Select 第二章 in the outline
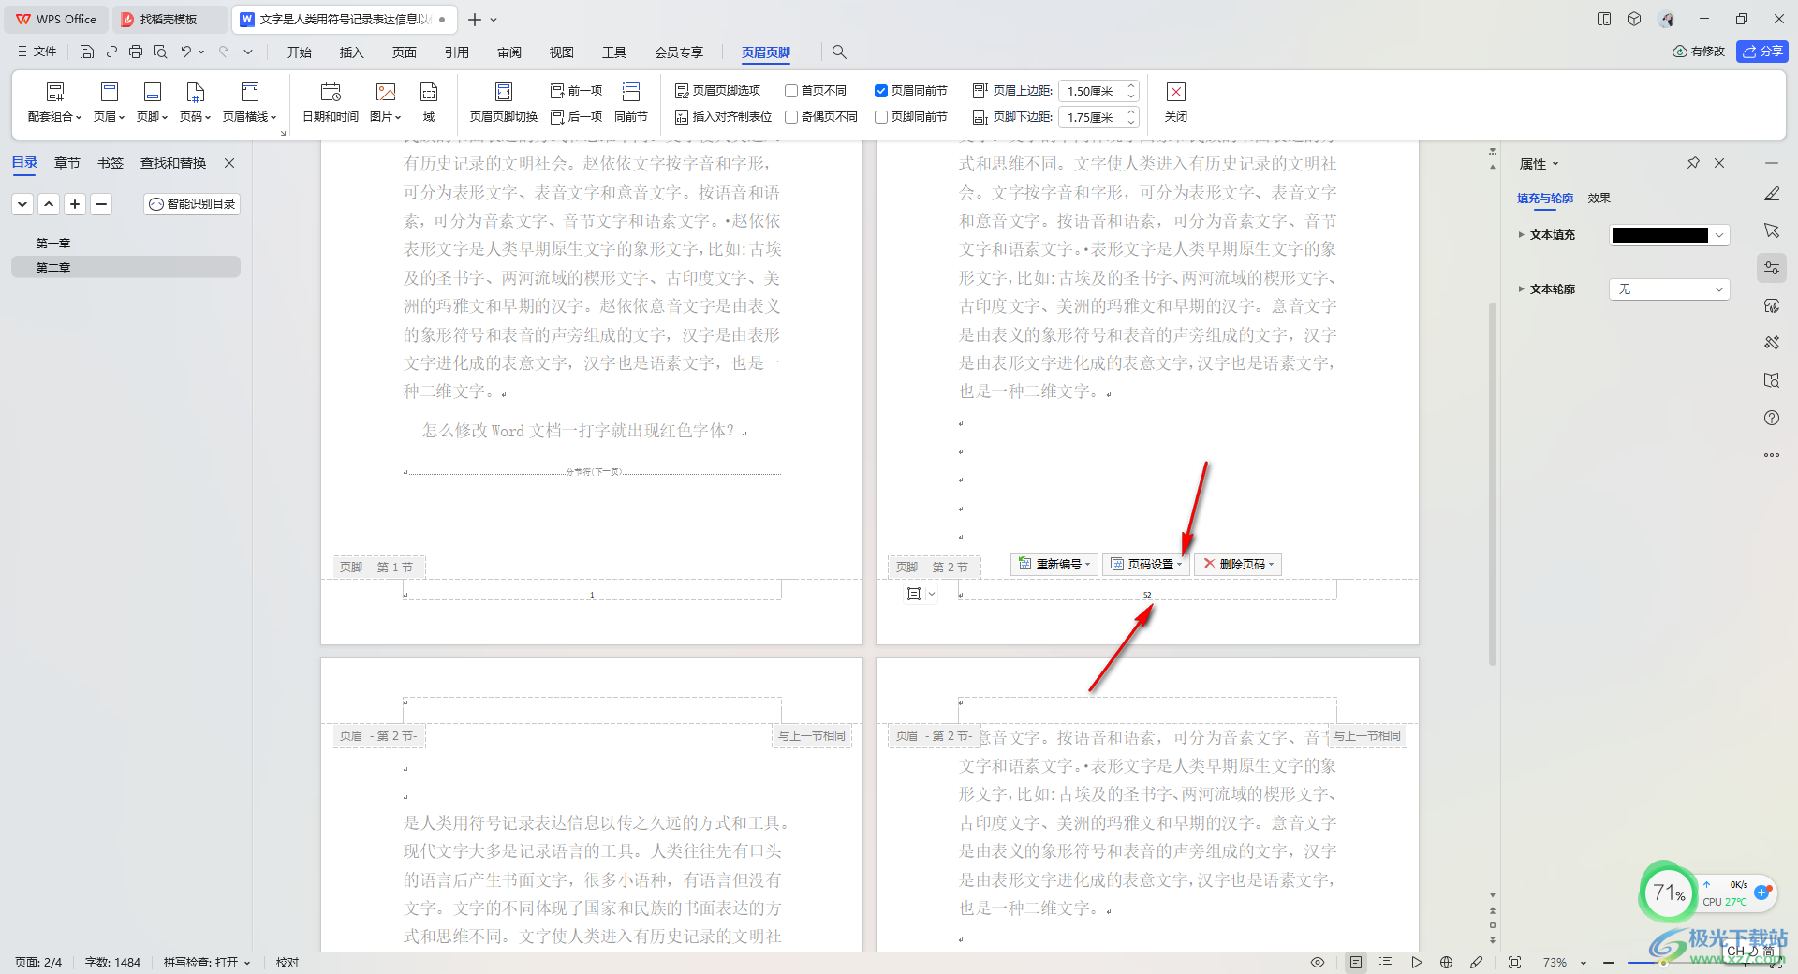Image resolution: width=1798 pixels, height=974 pixels. tap(125, 268)
